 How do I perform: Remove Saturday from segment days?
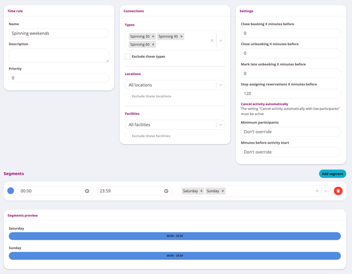point(201,191)
